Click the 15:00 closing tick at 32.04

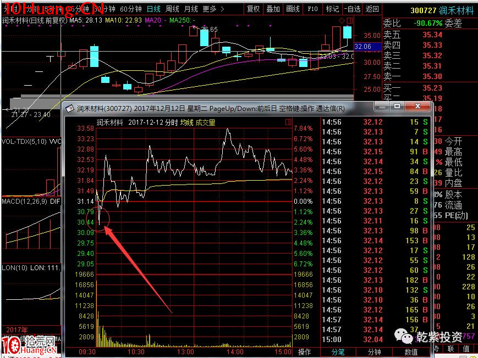[375, 339]
